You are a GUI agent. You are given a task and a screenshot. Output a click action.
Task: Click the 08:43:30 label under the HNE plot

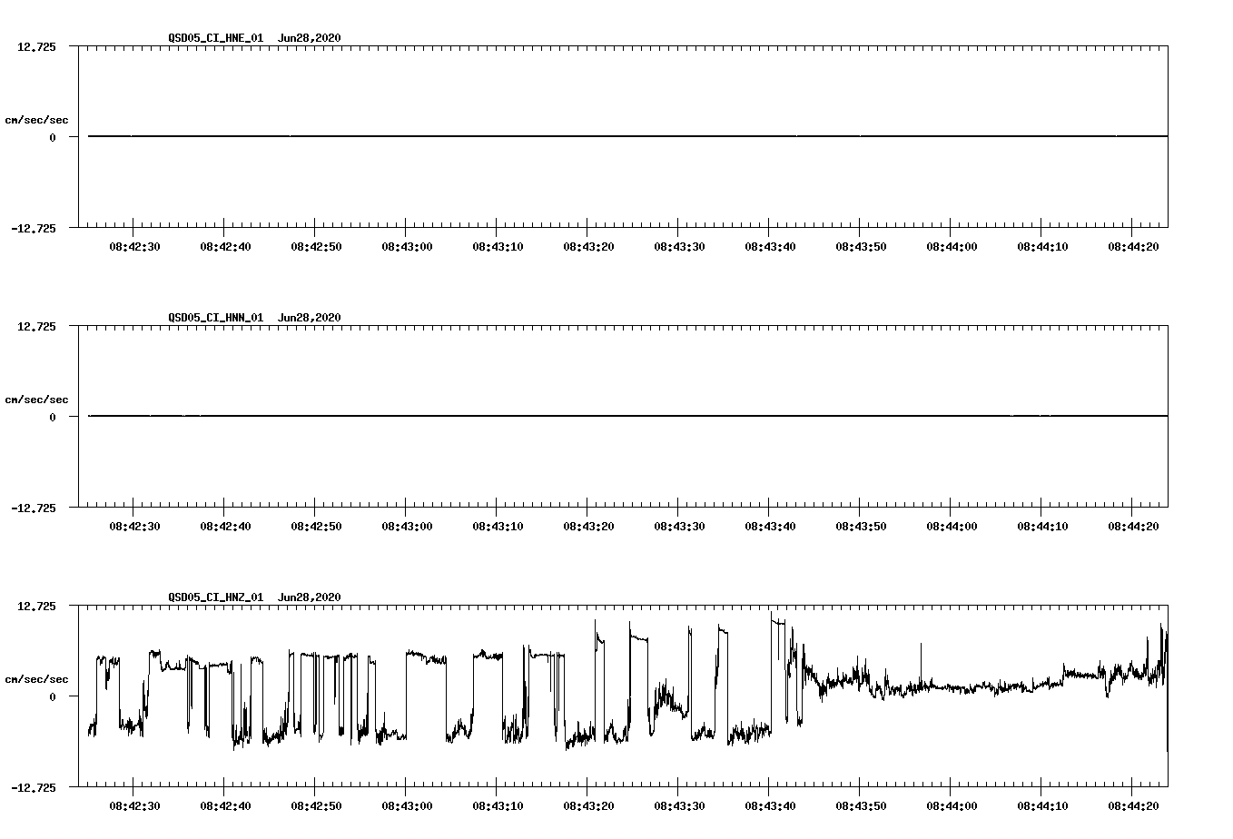[679, 247]
